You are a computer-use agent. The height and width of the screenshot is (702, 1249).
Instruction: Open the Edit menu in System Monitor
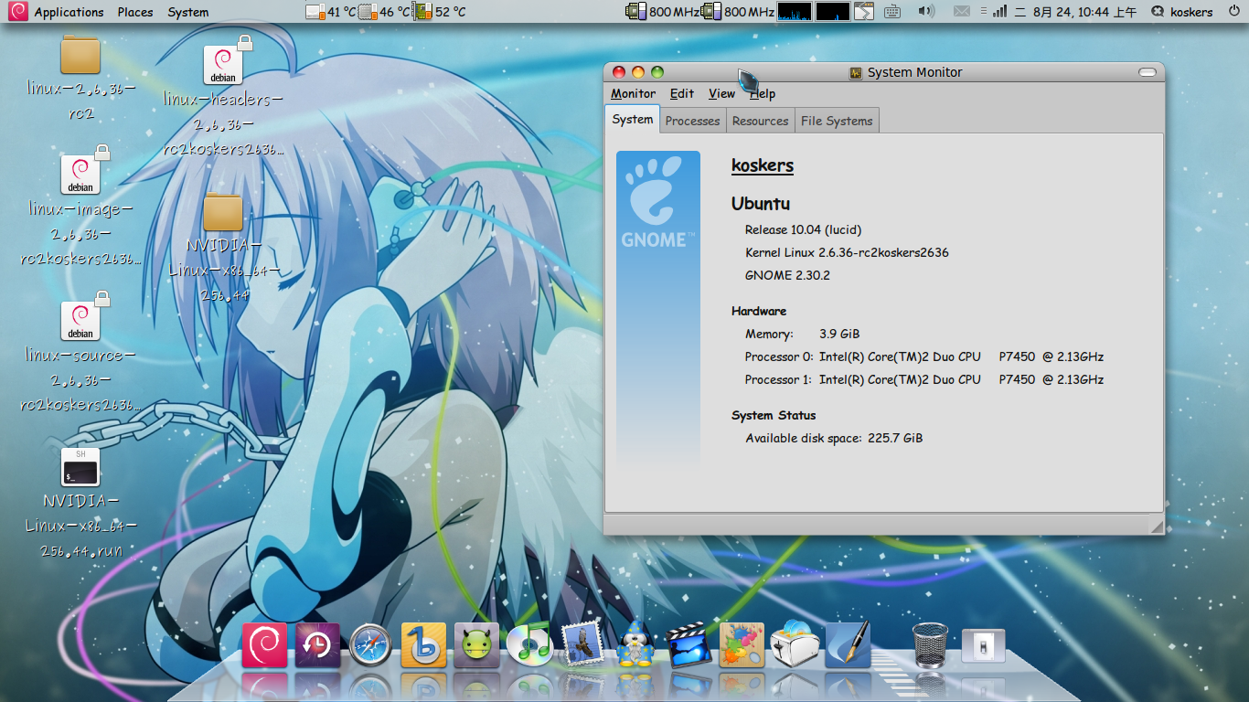pyautogui.click(x=682, y=93)
